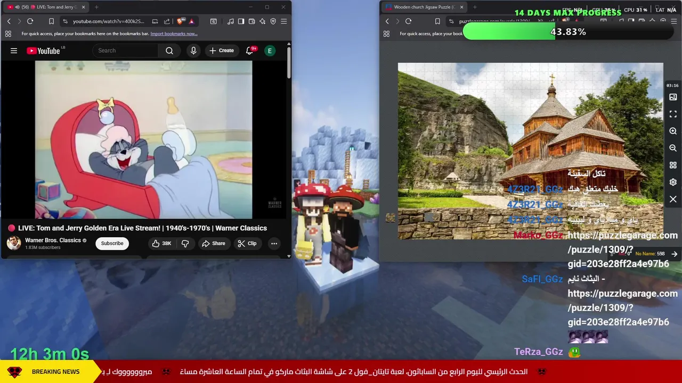682x383 pixels.
Task: Open Warner Bros. Classics channel avatar
Action: tap(14, 243)
